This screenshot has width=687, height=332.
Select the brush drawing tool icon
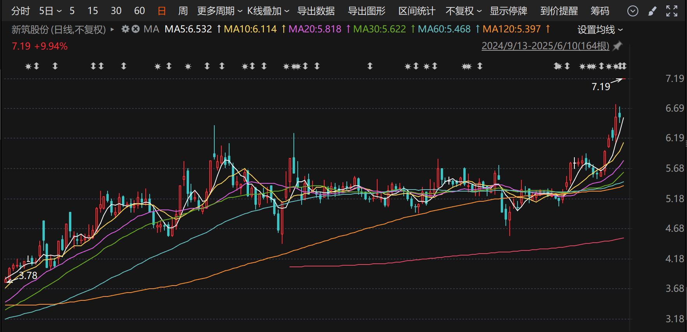652,11
